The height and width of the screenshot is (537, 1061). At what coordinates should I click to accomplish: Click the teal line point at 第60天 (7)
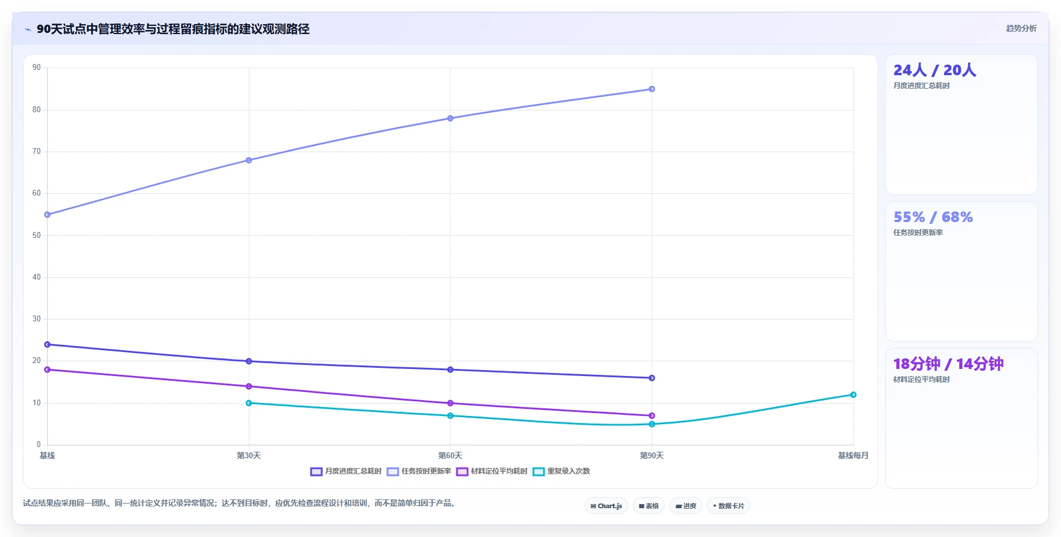[451, 416]
